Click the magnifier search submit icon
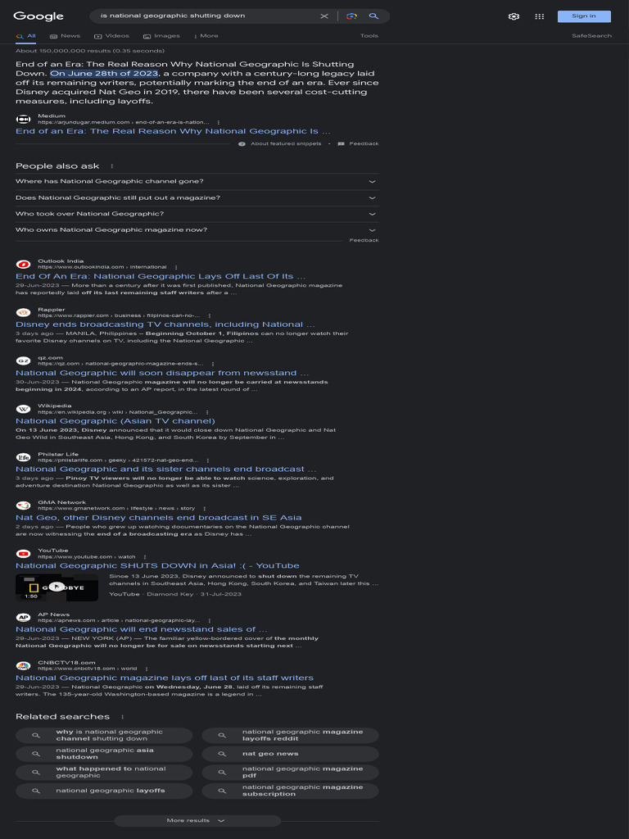 coord(373,16)
